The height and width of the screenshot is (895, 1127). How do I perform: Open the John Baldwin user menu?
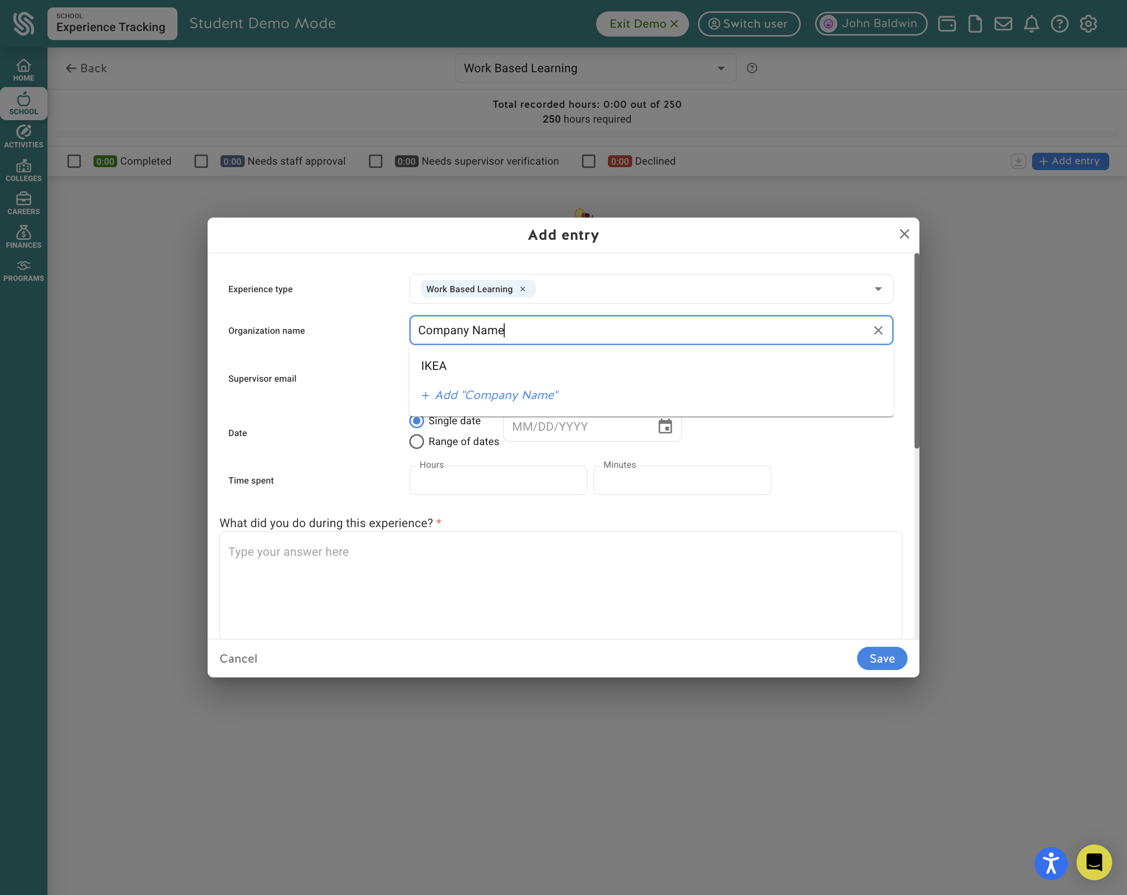coord(871,24)
